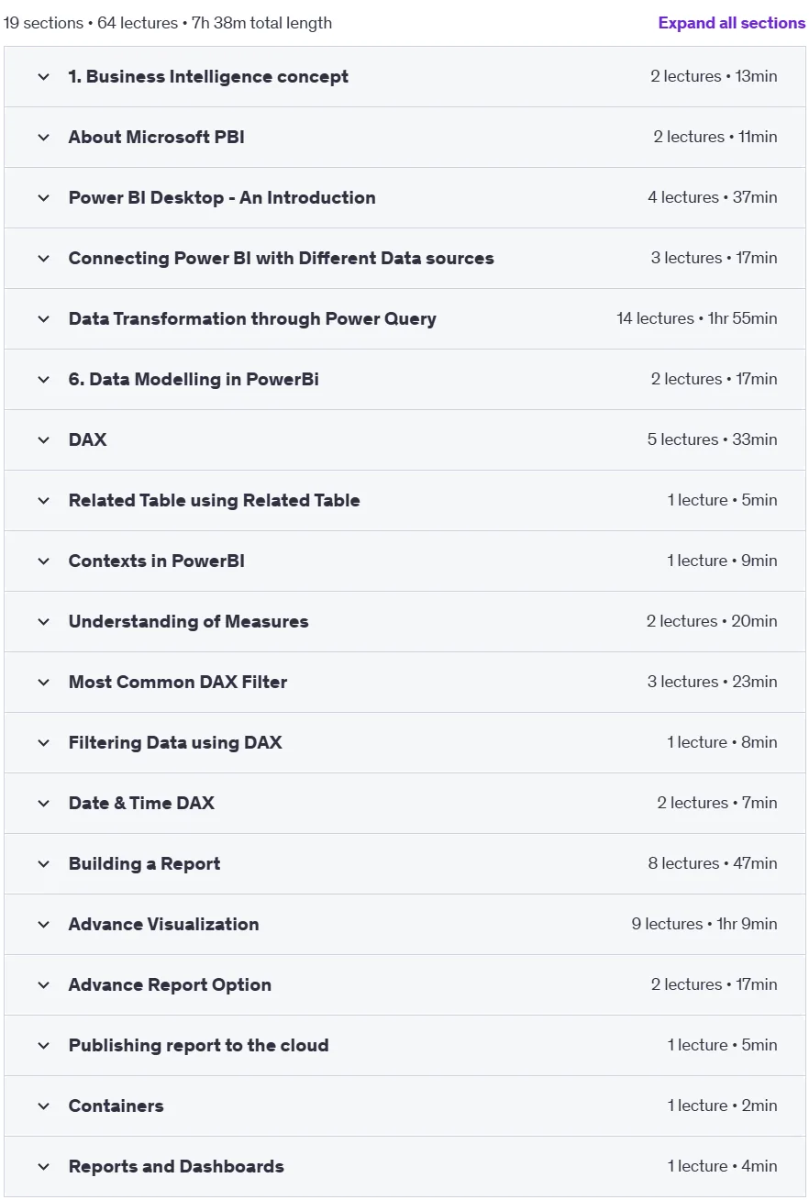Expand Related Table using Related Table
Image resolution: width=809 pixels, height=1200 pixels.
[x=404, y=501]
